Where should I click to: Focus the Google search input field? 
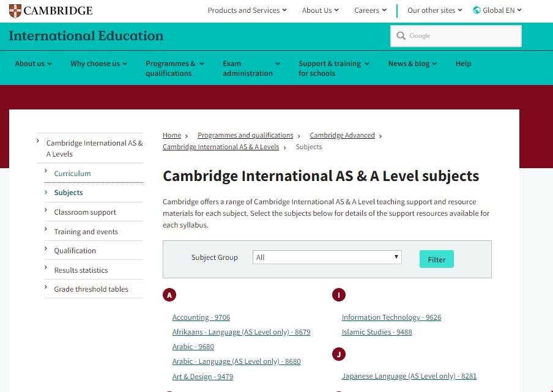(462, 36)
